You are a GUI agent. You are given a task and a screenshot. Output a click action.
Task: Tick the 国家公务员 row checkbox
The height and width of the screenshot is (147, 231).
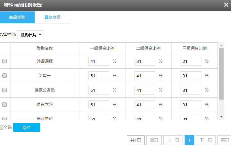[5, 90]
